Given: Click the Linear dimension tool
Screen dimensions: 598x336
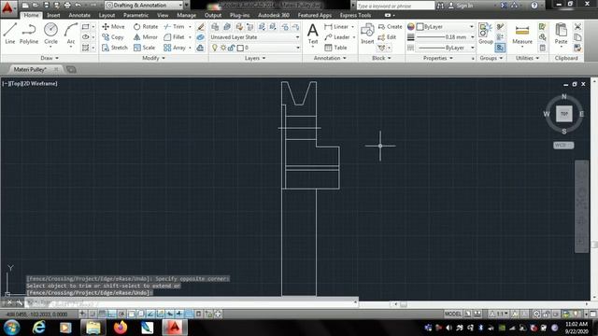Looking at the screenshot, I should pos(336,27).
